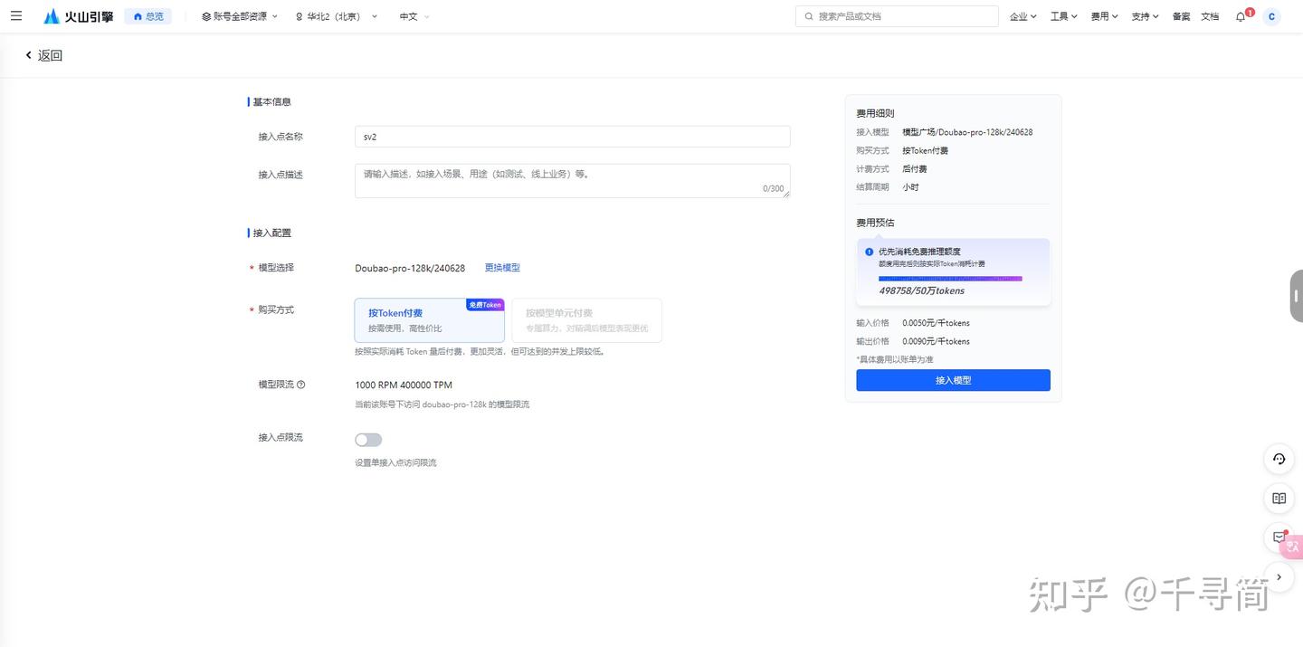This screenshot has width=1303, height=647.
Task: Open the user avatar C
Action: point(1271,16)
